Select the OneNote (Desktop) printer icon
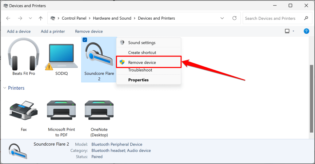This screenshot has height=164, width=315. pyautogui.click(x=99, y=110)
